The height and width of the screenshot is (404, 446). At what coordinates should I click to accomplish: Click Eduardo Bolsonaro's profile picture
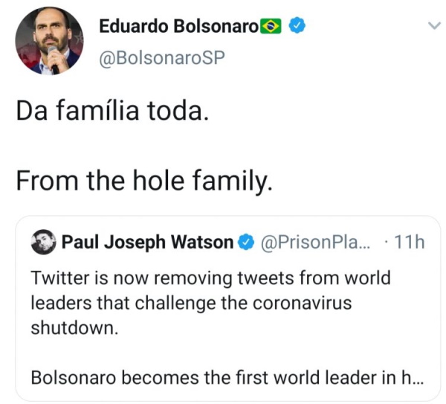(48, 41)
